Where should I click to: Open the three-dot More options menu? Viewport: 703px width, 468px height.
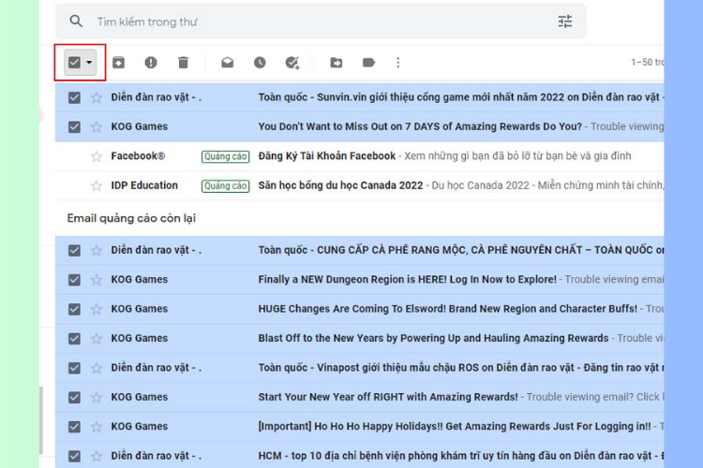point(397,63)
